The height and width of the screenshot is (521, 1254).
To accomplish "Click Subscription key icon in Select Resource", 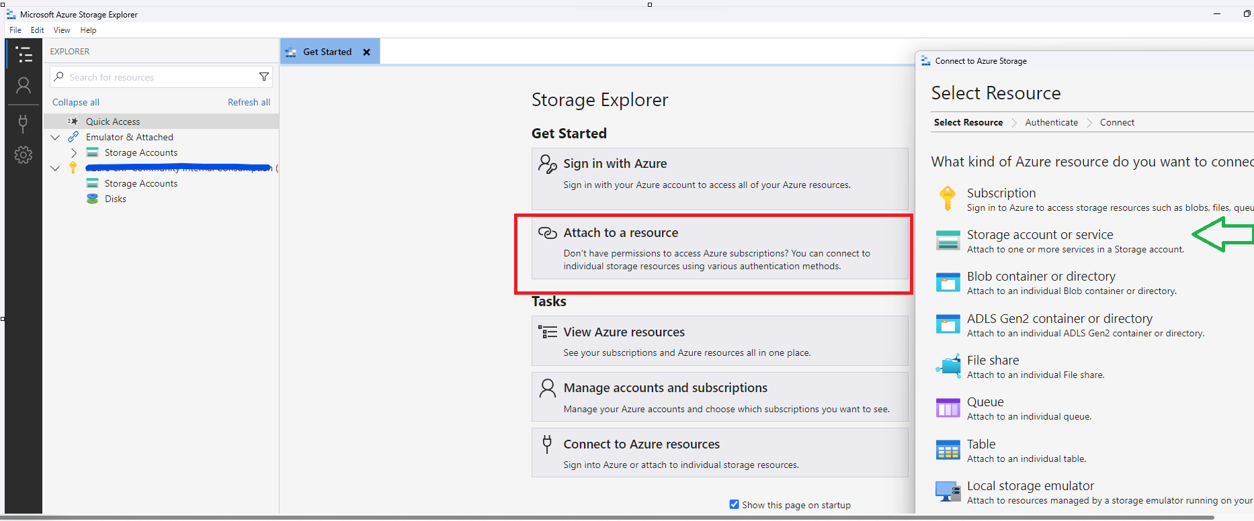I will (948, 199).
